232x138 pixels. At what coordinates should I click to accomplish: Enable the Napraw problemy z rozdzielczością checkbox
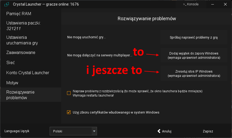tap(69, 93)
